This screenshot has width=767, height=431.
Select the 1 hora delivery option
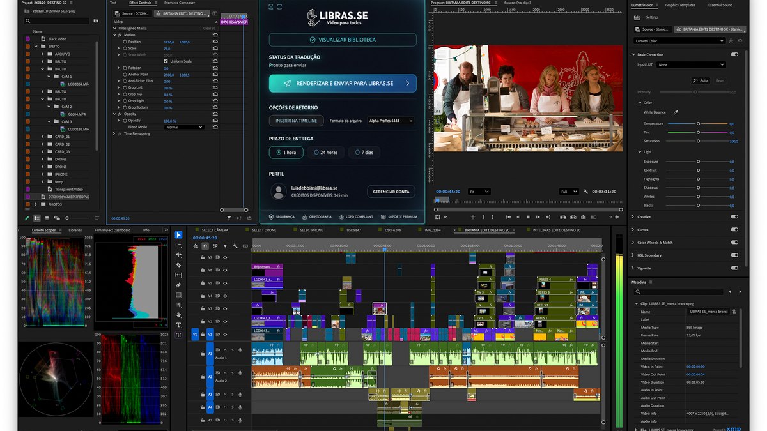coord(286,153)
